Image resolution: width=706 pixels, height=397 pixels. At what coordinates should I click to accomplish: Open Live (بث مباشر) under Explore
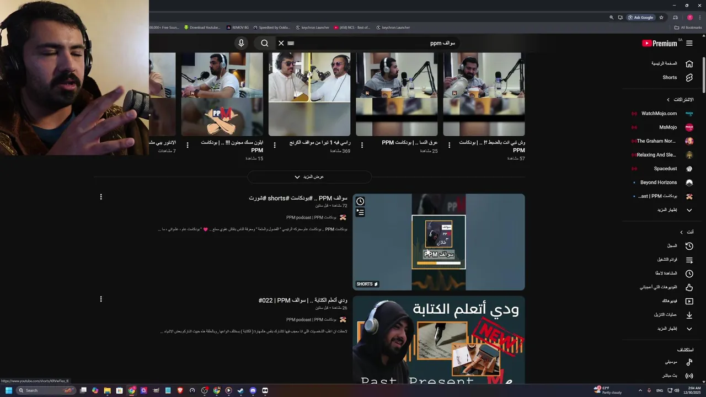point(670,376)
